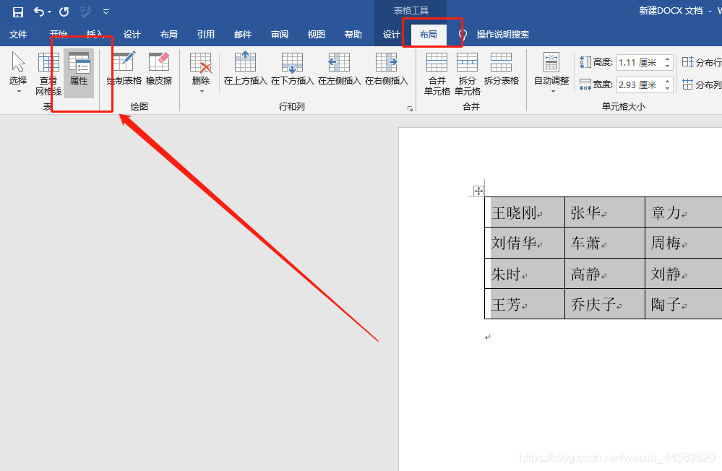Click the cell containing 乔庆子
The image size is (722, 471).
pos(605,304)
